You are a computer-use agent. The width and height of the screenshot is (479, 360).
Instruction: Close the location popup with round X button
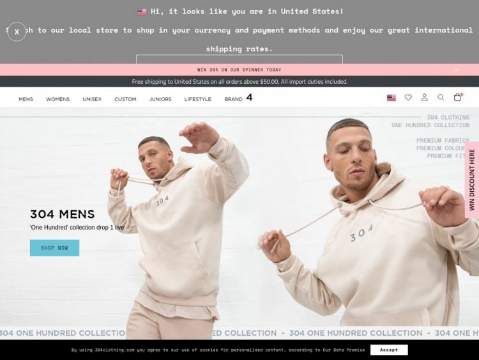pyautogui.click(x=17, y=31)
